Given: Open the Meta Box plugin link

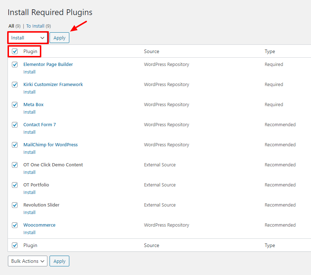Looking at the screenshot, I should (33, 105).
